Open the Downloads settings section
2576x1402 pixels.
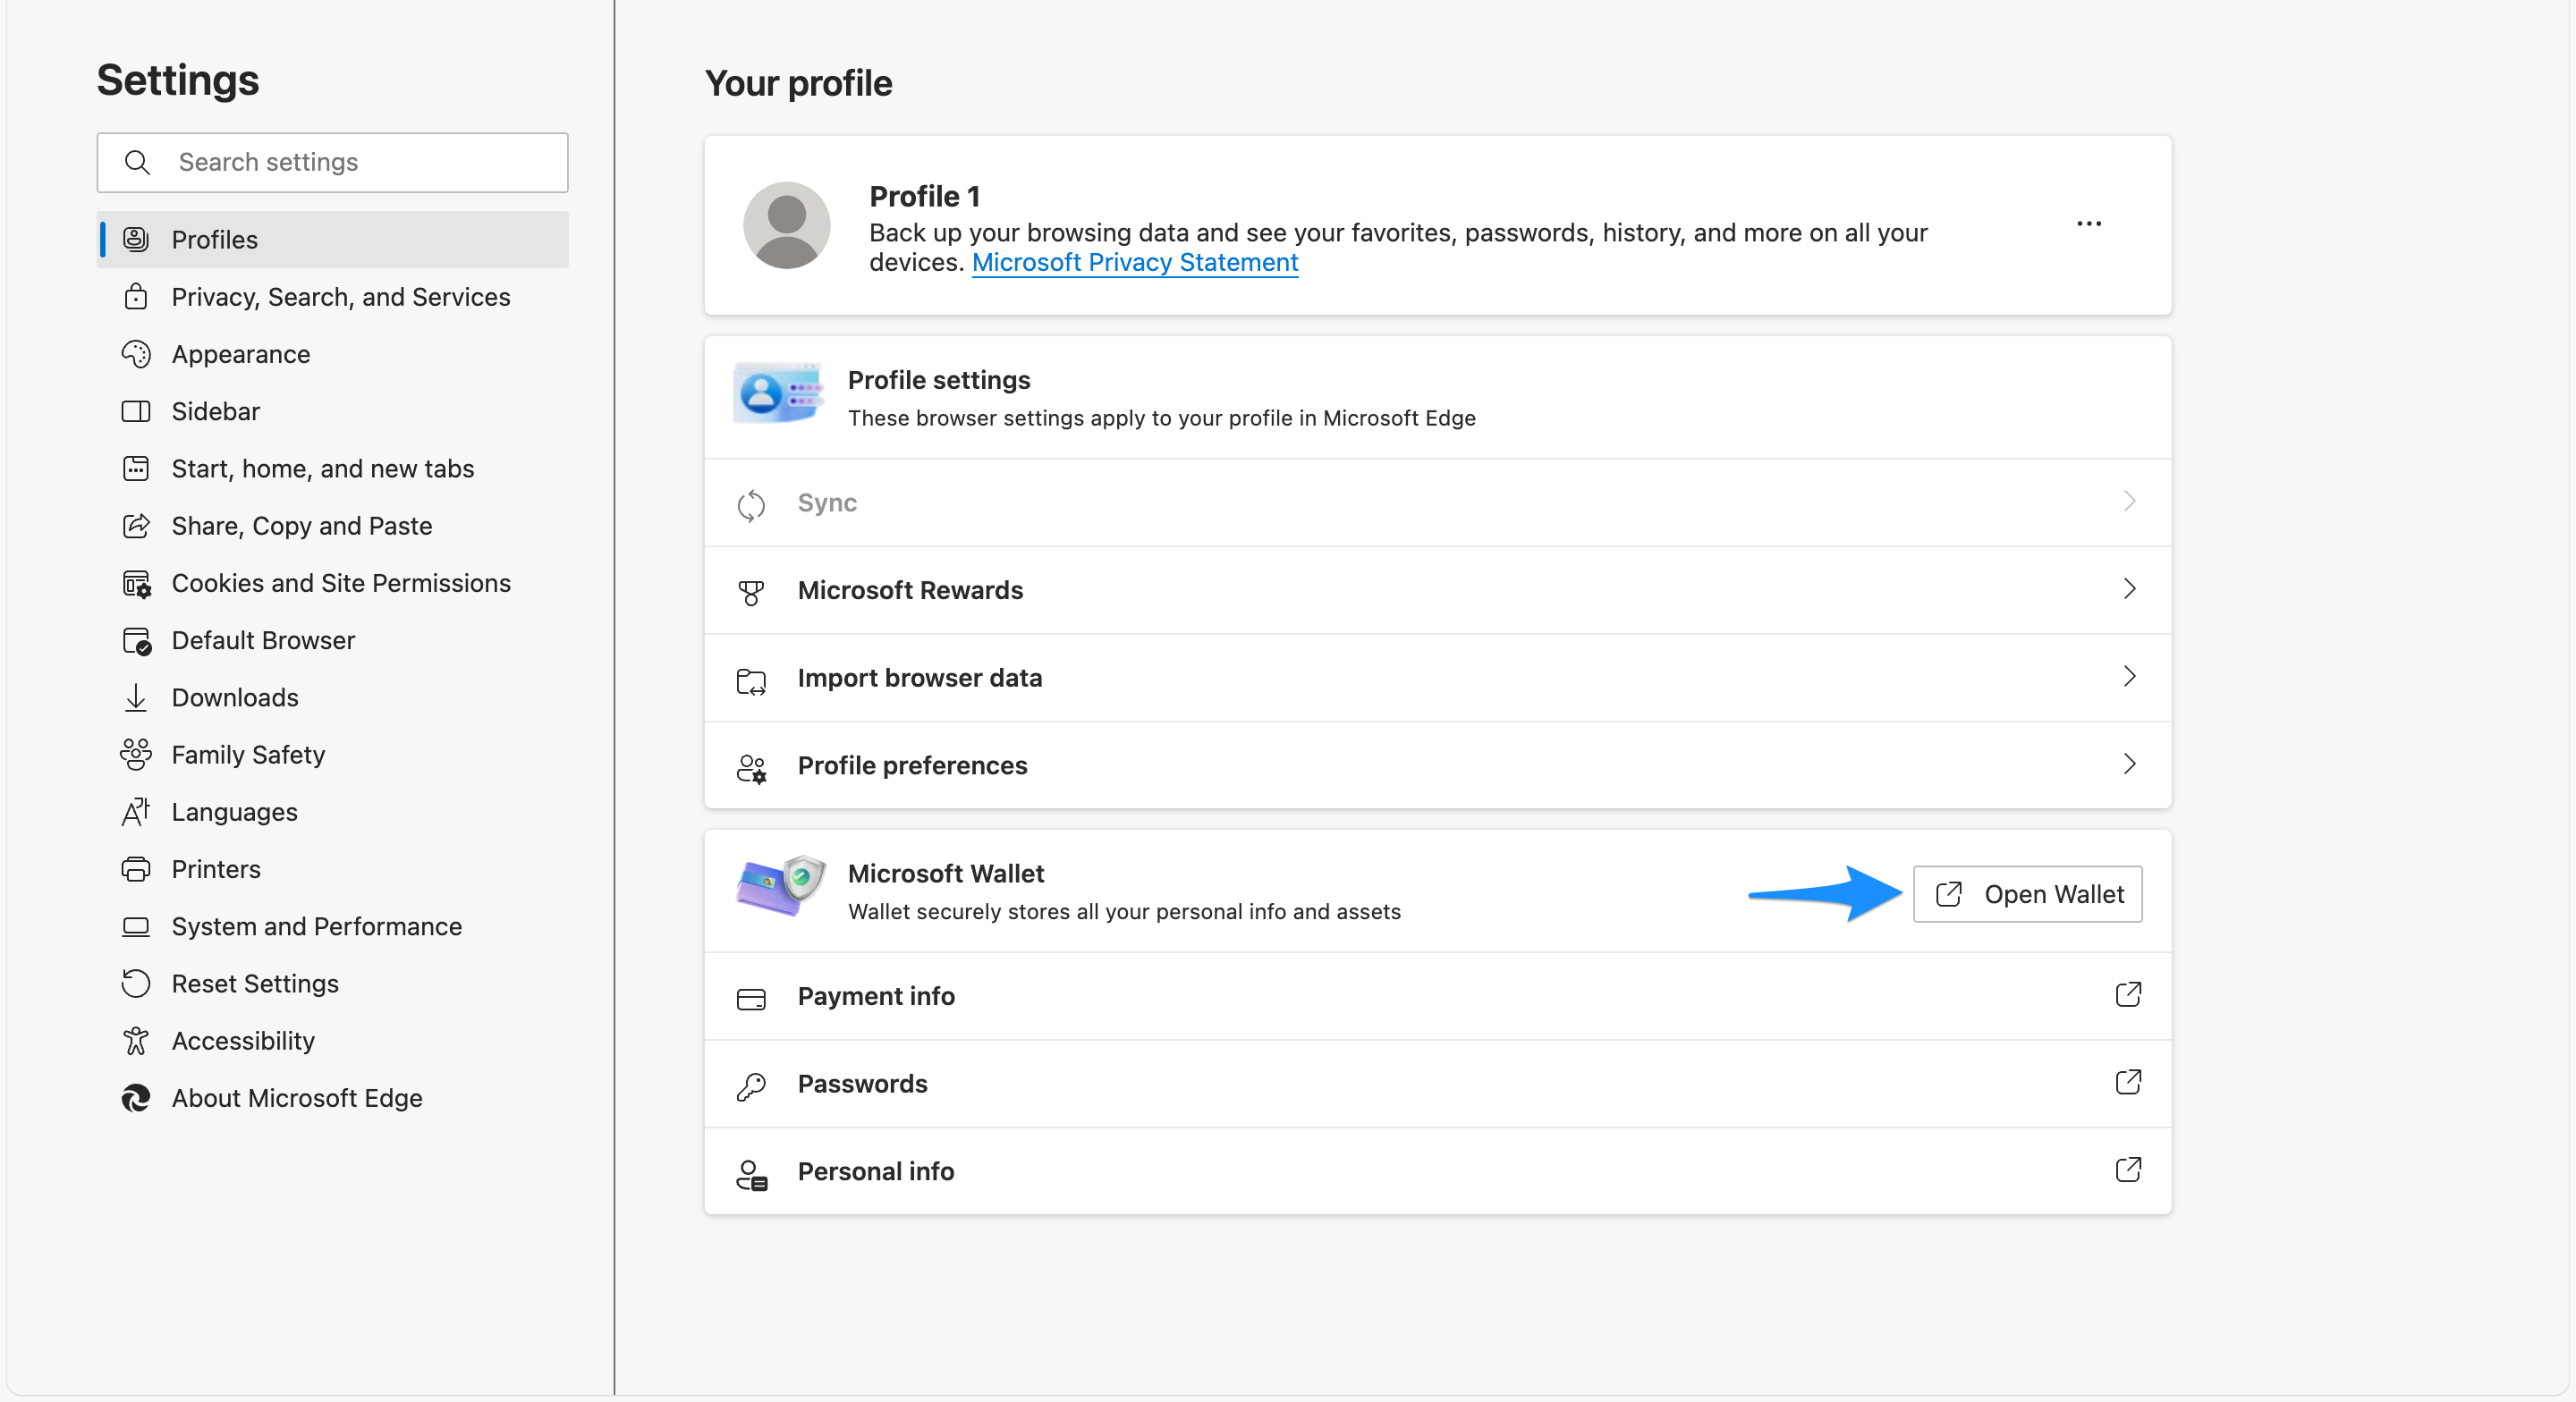tap(333, 698)
